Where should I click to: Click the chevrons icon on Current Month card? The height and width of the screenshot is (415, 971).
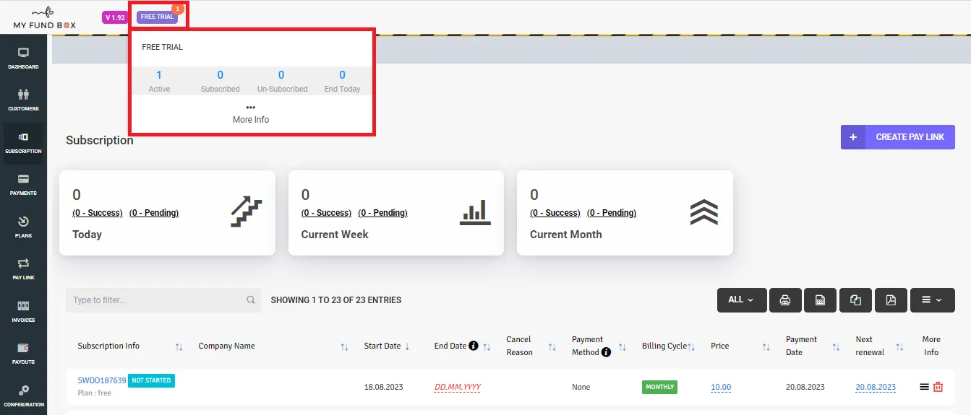point(703,211)
